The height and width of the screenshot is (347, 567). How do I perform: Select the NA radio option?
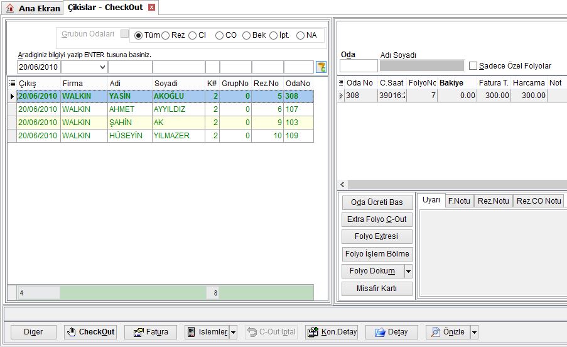click(x=300, y=35)
